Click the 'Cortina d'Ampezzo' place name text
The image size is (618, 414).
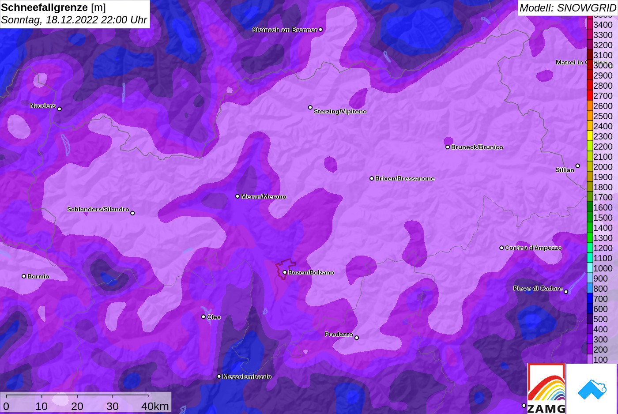point(533,248)
